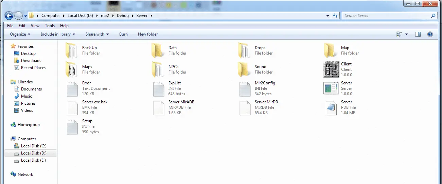
Task: Open the recent pages dropdown next to Forward
Action: 25,16
